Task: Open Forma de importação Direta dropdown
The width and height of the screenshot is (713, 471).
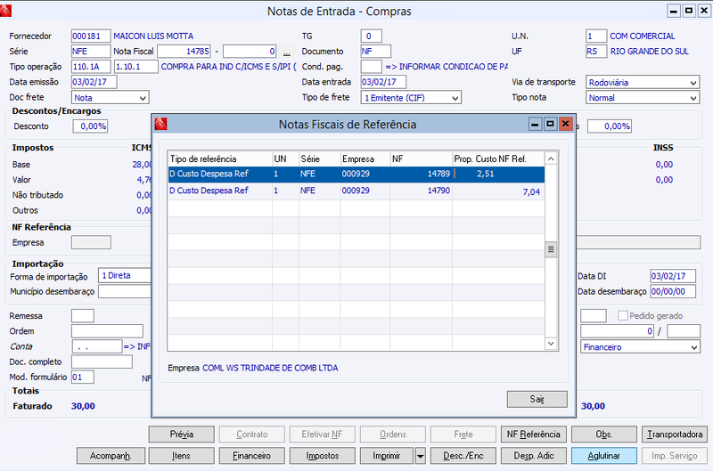Action: tap(125, 276)
